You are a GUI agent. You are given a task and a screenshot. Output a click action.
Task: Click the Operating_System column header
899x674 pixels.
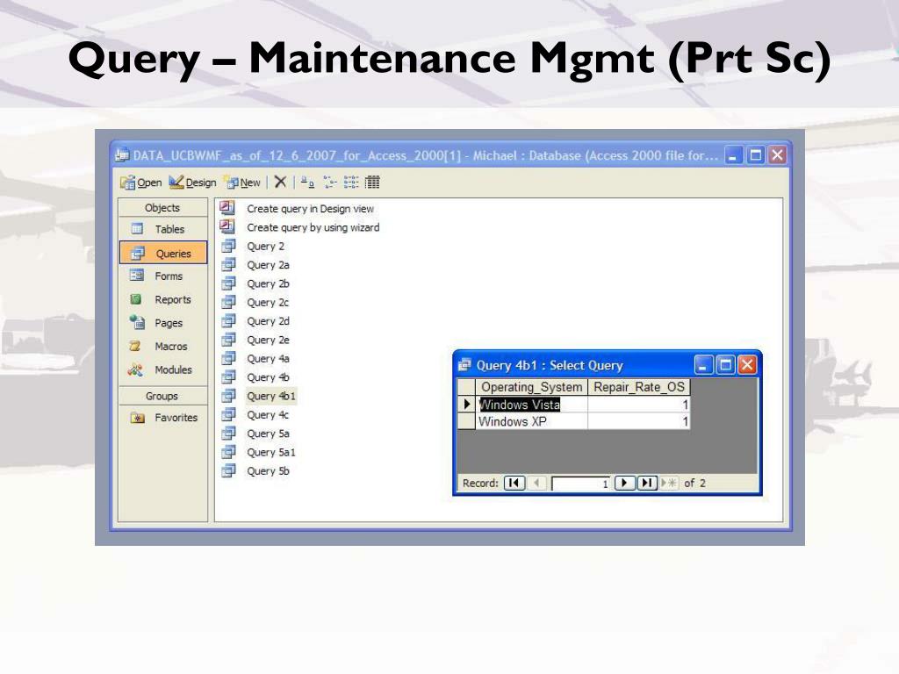click(x=531, y=387)
